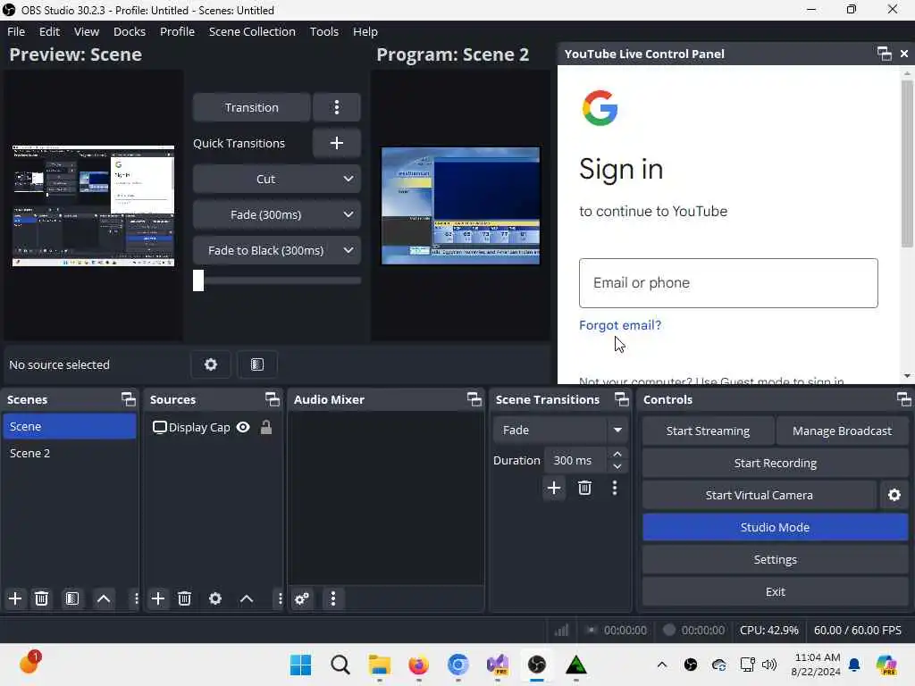Undock the Audio Mixer panel
This screenshot has width=915, height=686.
tap(474, 399)
